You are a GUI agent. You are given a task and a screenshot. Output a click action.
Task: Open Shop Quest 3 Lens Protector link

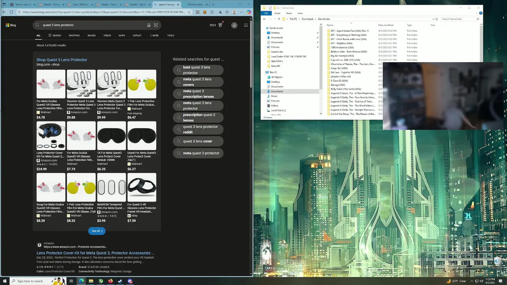pyautogui.click(x=62, y=60)
